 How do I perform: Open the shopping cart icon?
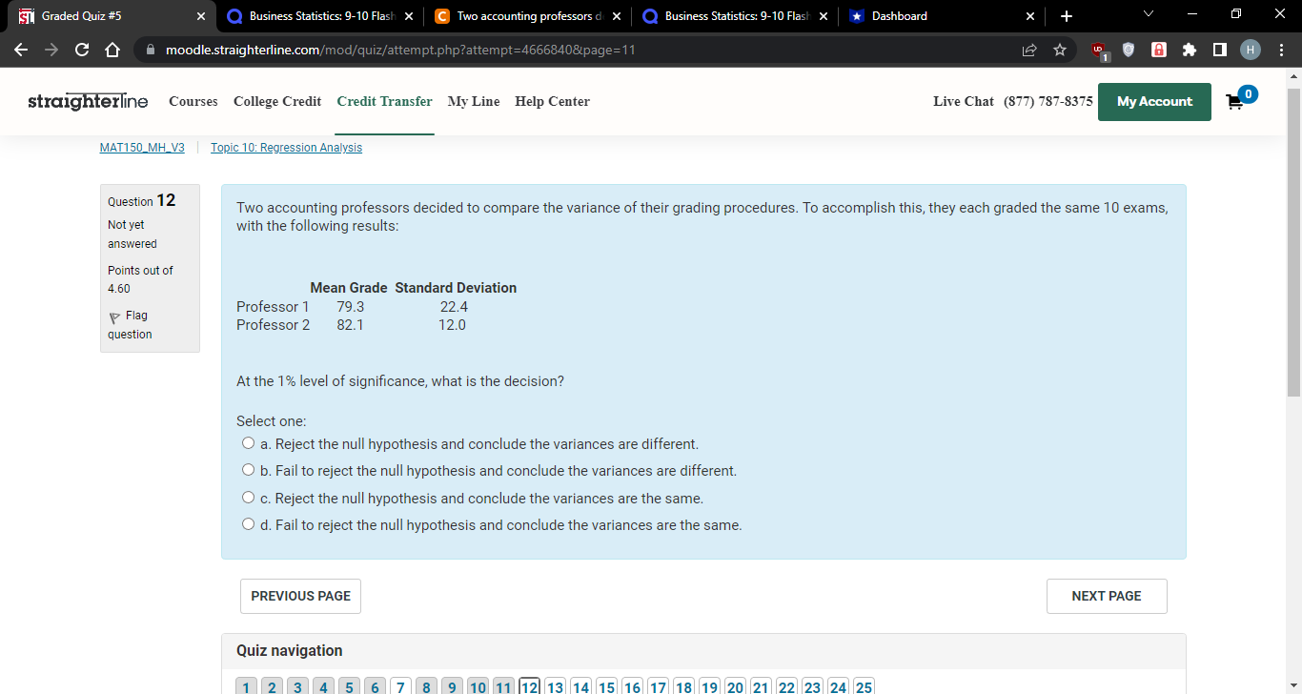click(x=1237, y=101)
